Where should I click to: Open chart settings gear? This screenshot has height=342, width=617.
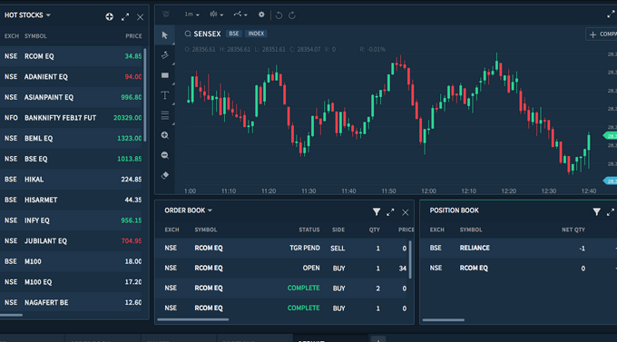point(261,15)
